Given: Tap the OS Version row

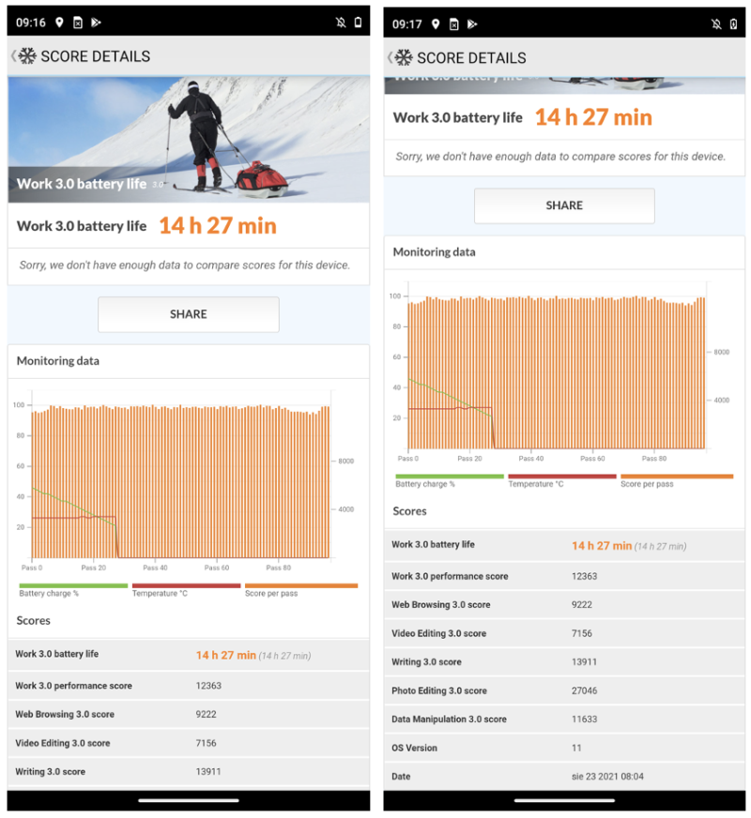Looking at the screenshot, I should [x=564, y=748].
